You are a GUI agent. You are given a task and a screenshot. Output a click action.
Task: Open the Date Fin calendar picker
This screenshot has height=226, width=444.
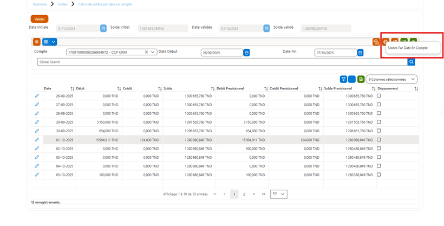pos(360,53)
